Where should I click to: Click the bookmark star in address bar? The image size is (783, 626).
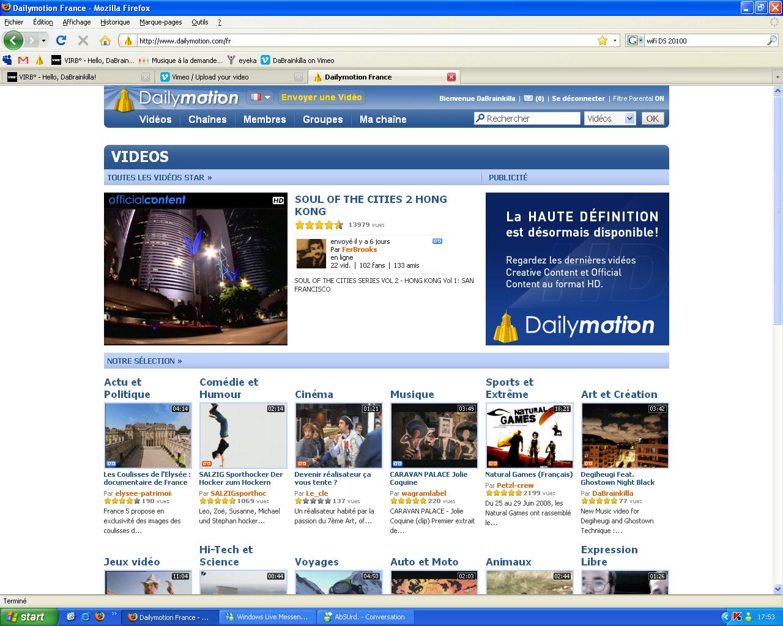coord(603,40)
